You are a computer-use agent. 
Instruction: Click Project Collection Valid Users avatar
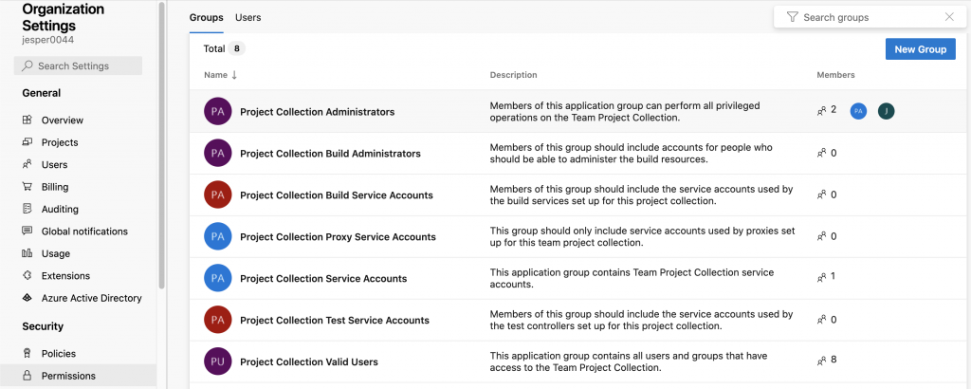tap(218, 361)
